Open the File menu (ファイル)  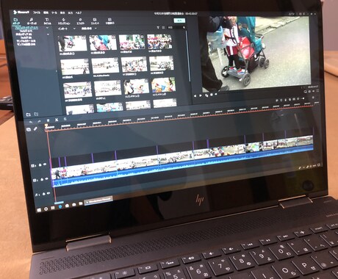pyautogui.click(x=37, y=12)
